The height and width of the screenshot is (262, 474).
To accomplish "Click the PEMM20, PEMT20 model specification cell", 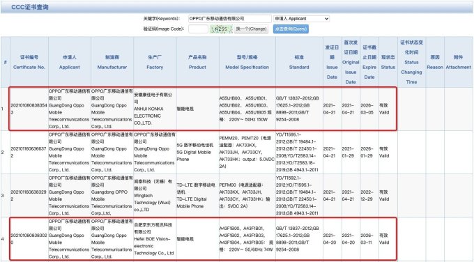I will pyautogui.click(x=247, y=153).
